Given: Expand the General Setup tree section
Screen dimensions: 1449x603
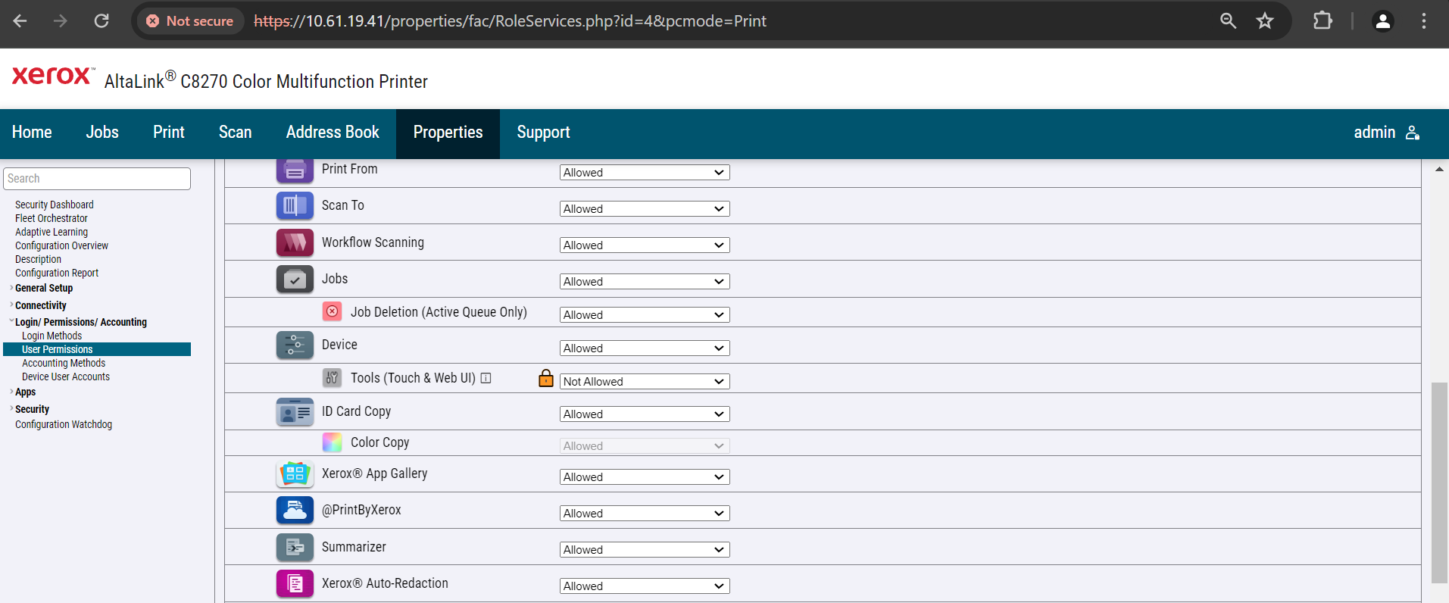Looking at the screenshot, I should point(43,288).
